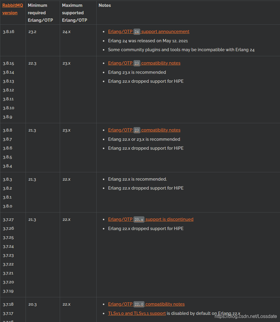Select minimum Erlang 23.2 cell
The height and width of the screenshot is (322, 280).
click(43, 40)
